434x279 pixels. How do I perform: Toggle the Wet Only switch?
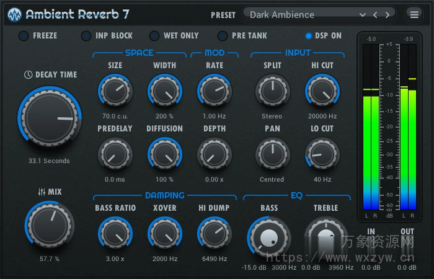click(154, 36)
